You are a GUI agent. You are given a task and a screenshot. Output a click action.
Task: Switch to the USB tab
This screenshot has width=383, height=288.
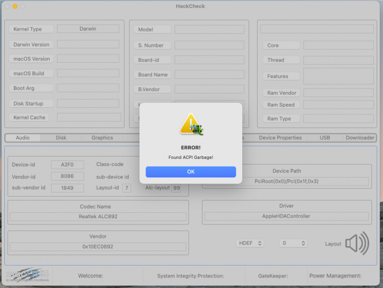pos(325,138)
